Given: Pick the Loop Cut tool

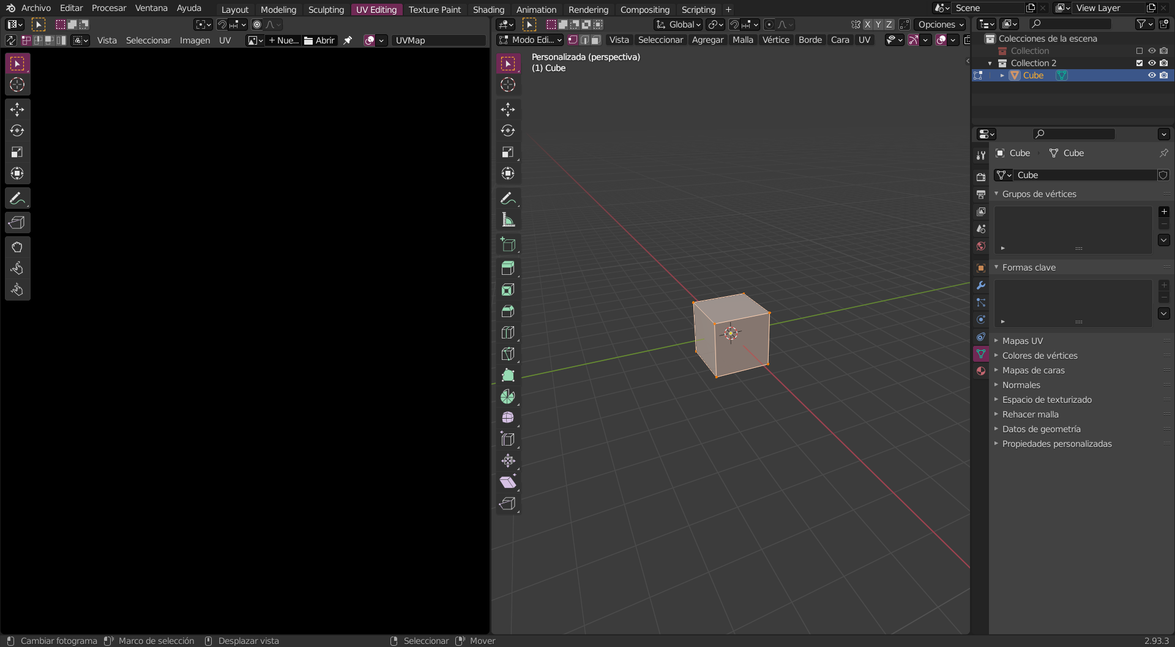Looking at the screenshot, I should (x=508, y=332).
